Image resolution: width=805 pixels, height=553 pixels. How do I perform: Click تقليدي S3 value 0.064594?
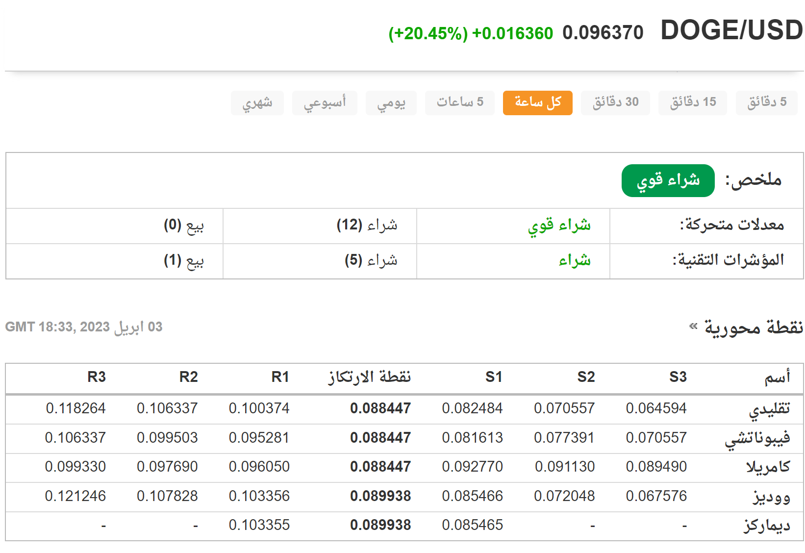[656, 408]
